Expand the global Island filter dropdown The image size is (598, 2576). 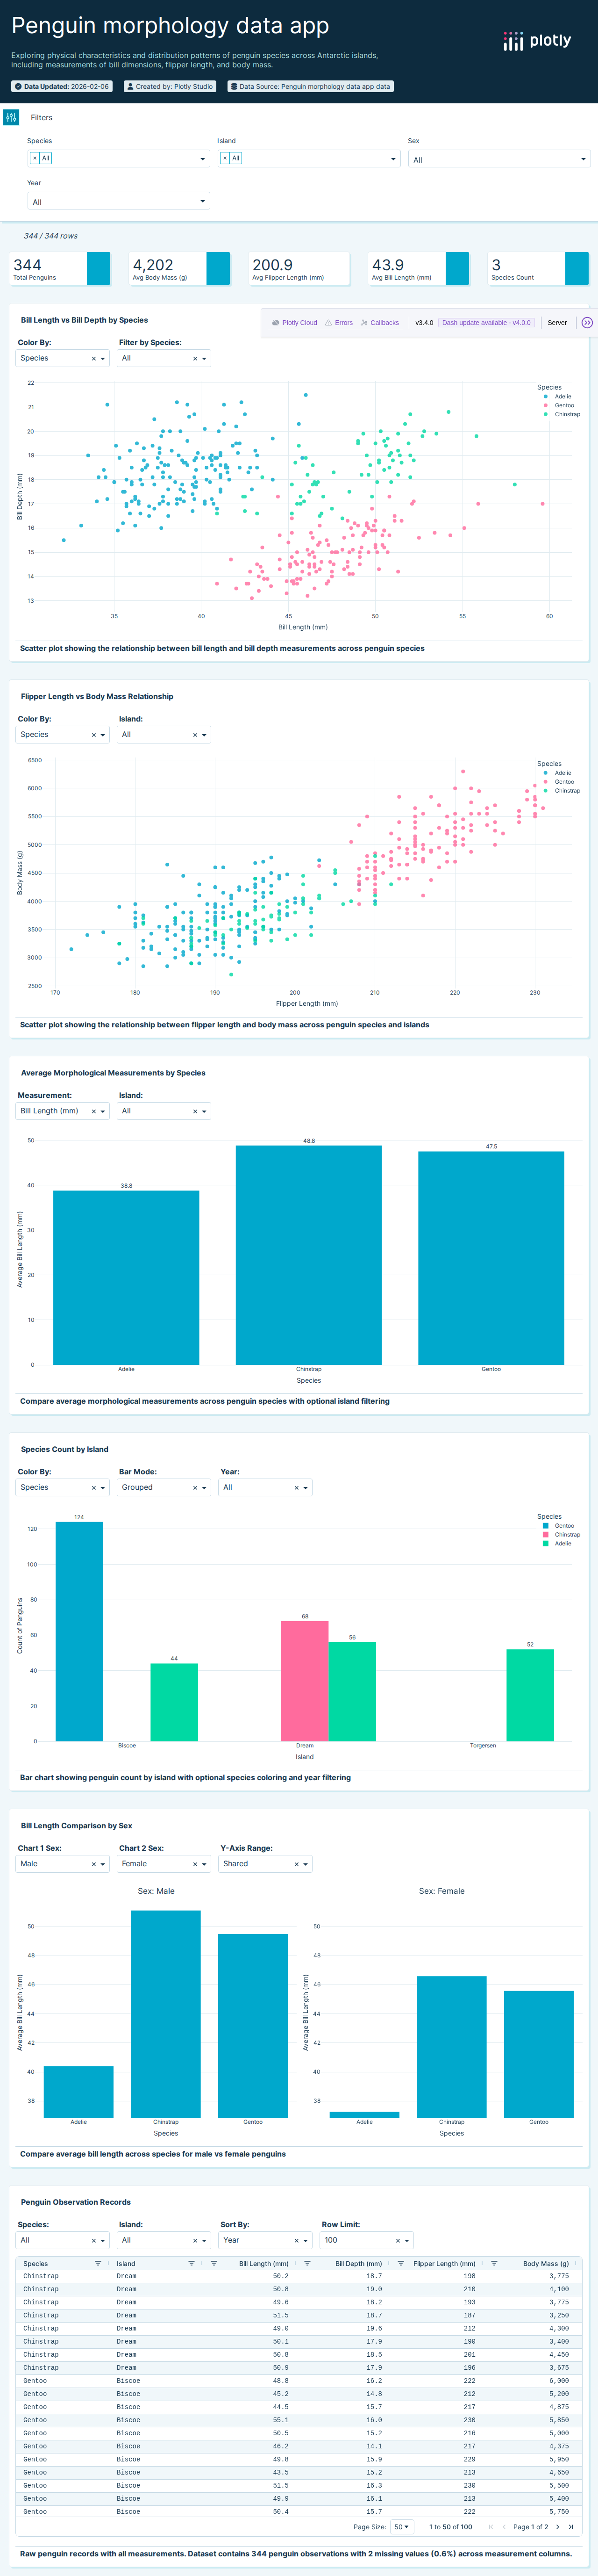tap(393, 159)
